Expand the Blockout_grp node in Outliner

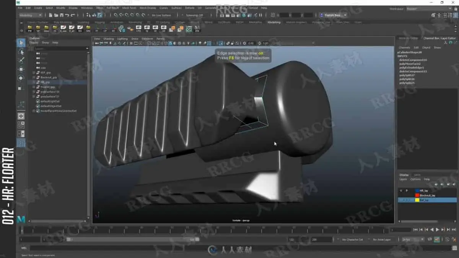(34, 77)
